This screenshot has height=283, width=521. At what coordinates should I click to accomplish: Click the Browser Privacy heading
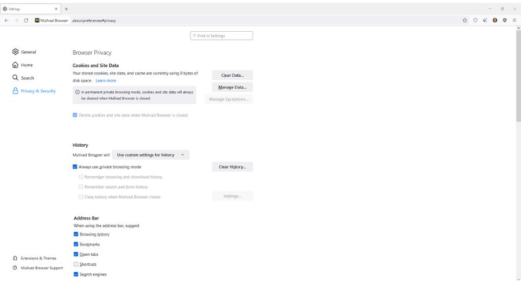92,53
